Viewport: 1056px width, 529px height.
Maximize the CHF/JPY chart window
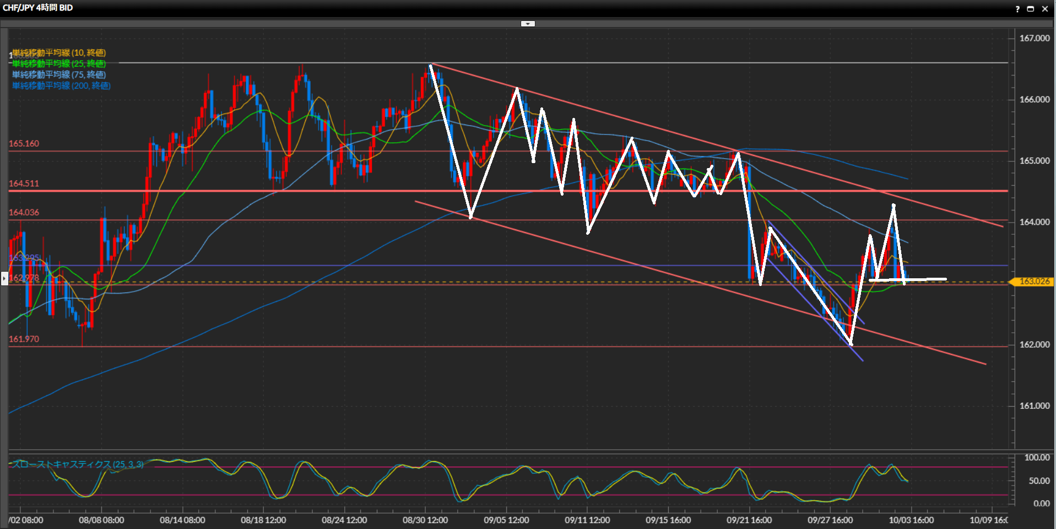pos(1030,9)
